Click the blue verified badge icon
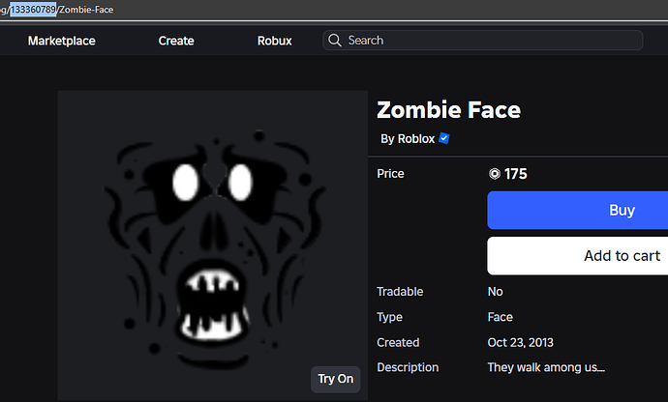This screenshot has height=402, width=668. tap(444, 139)
